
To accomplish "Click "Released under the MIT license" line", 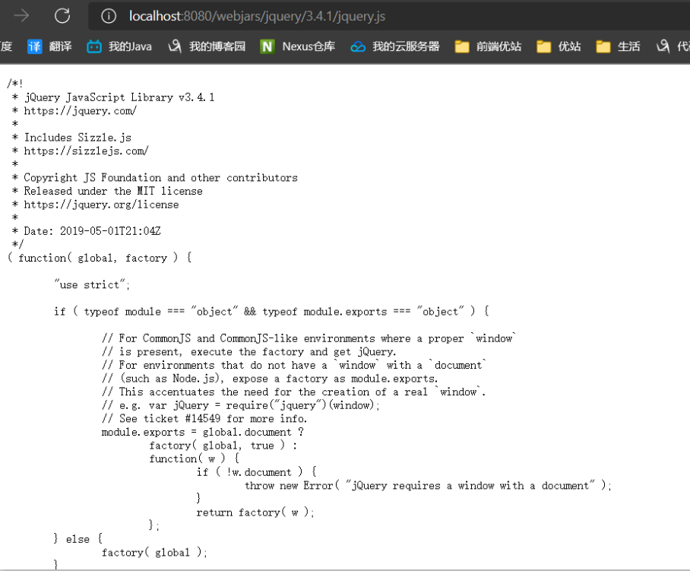I will [x=113, y=191].
